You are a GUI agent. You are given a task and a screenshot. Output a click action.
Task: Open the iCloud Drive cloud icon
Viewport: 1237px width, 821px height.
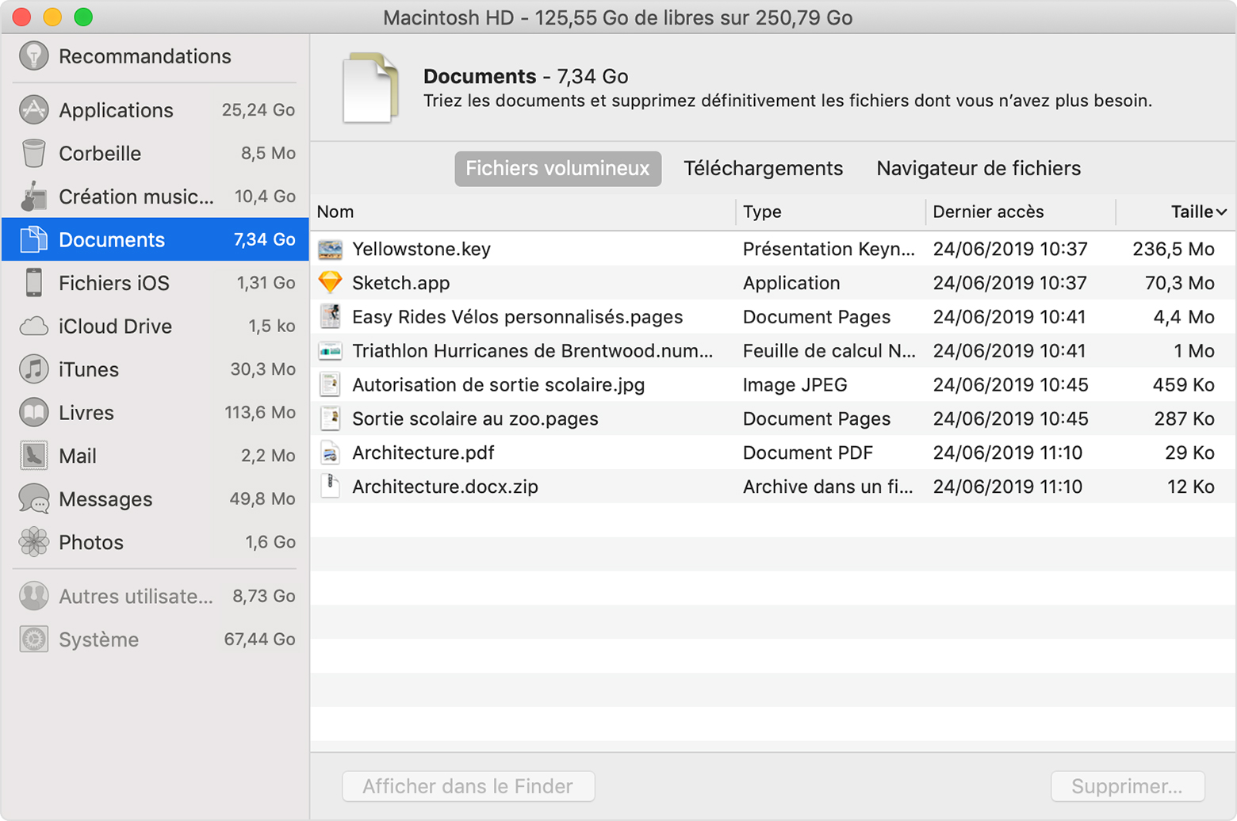(x=33, y=326)
